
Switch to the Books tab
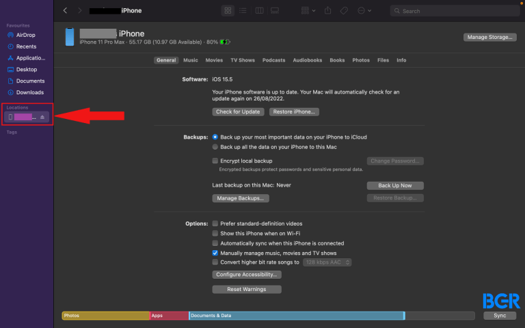tap(337, 60)
